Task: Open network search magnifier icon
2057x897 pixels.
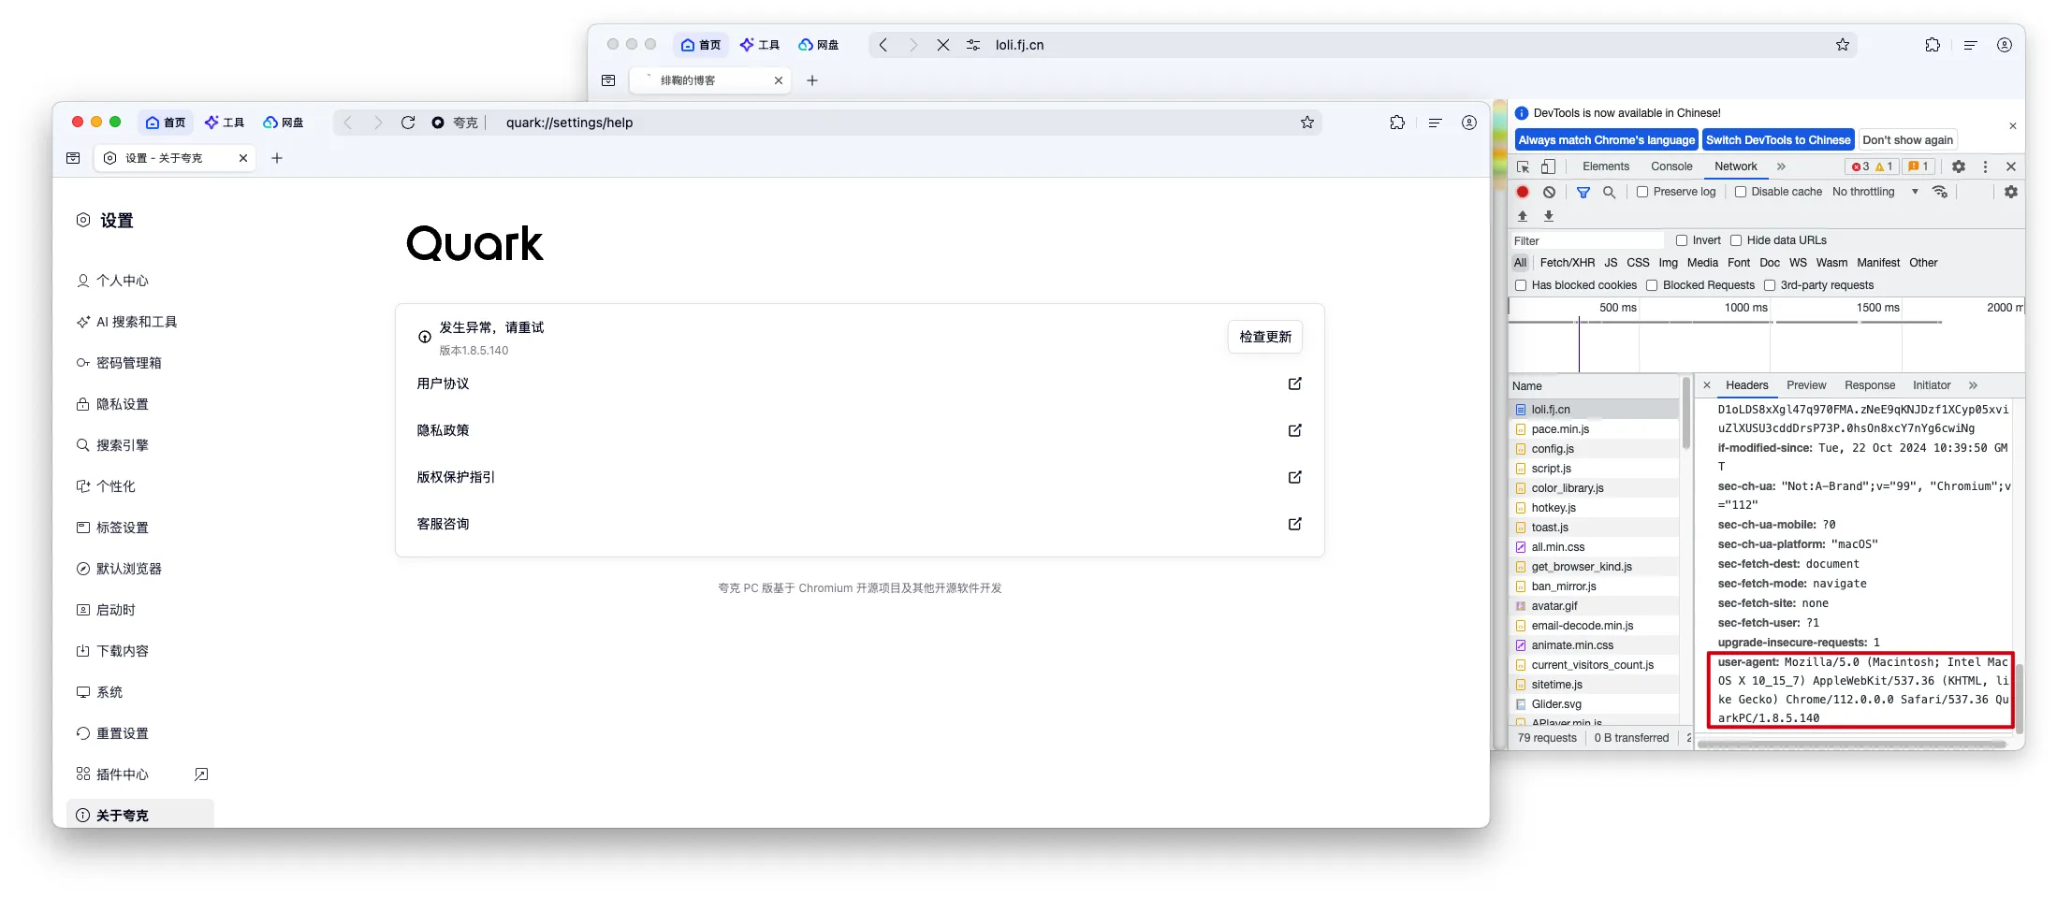Action: click(1610, 192)
